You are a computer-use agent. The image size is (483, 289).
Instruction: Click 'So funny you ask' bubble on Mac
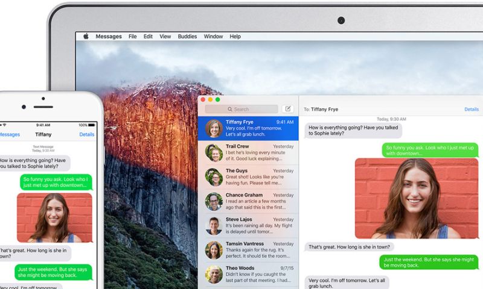[x=430, y=151]
